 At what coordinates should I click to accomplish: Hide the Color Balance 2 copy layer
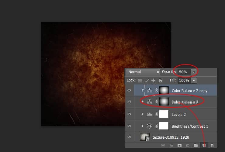[x=129, y=90]
